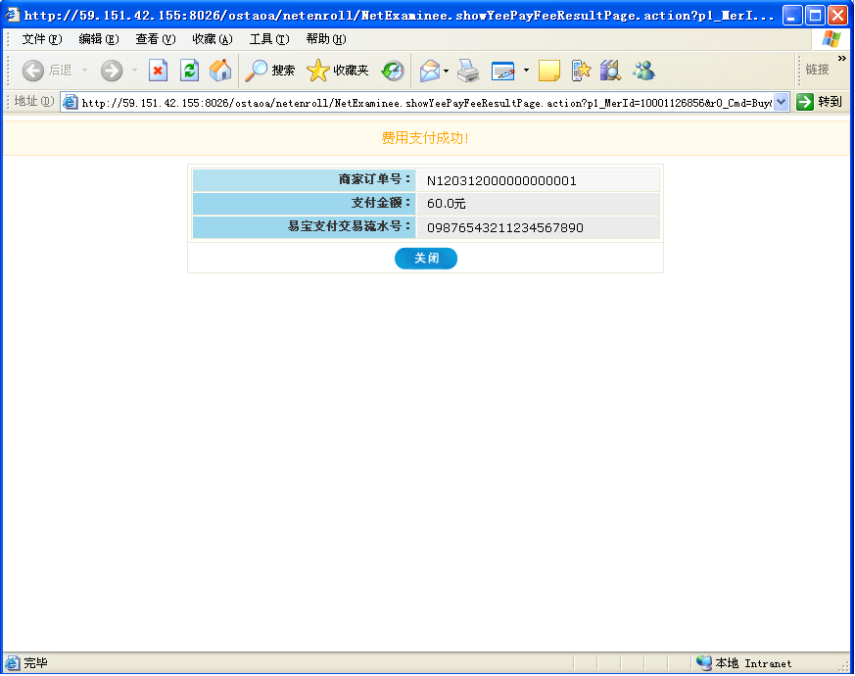Image resolution: width=855 pixels, height=676 pixels.
Task: Click the Forward arrow button
Action: click(112, 71)
